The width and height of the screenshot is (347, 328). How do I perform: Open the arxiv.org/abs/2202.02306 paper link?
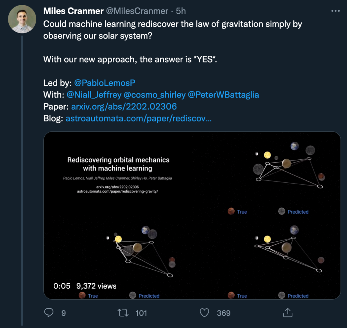coord(124,107)
